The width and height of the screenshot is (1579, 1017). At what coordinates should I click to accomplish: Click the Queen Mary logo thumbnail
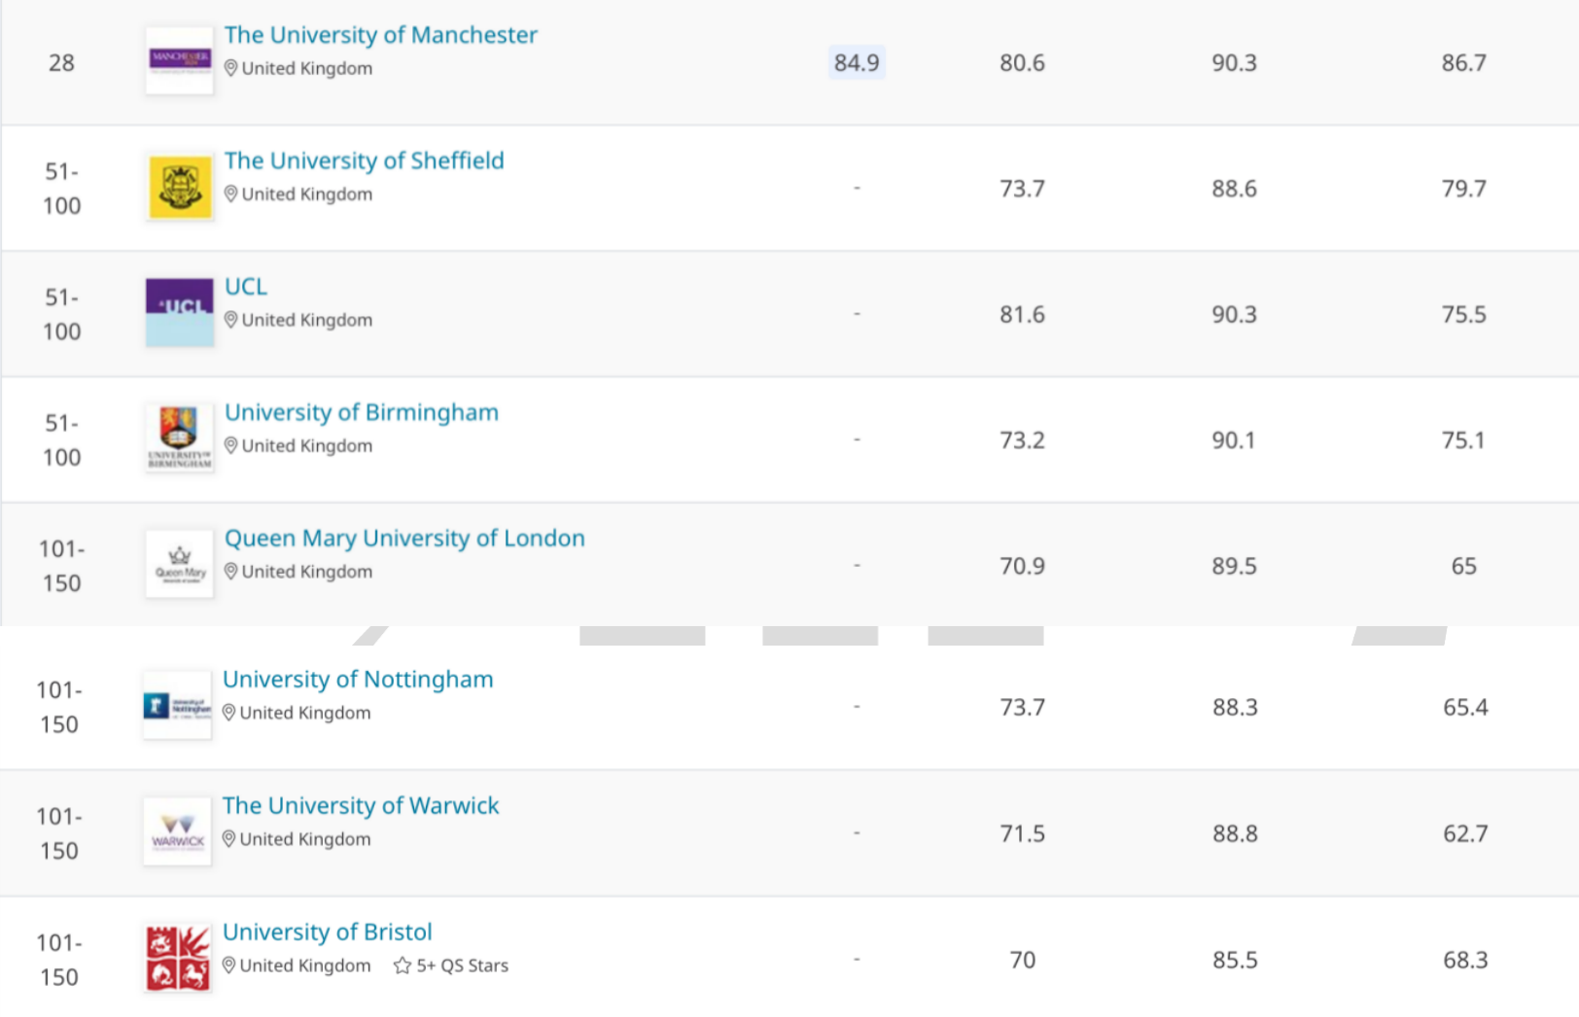pos(179,564)
